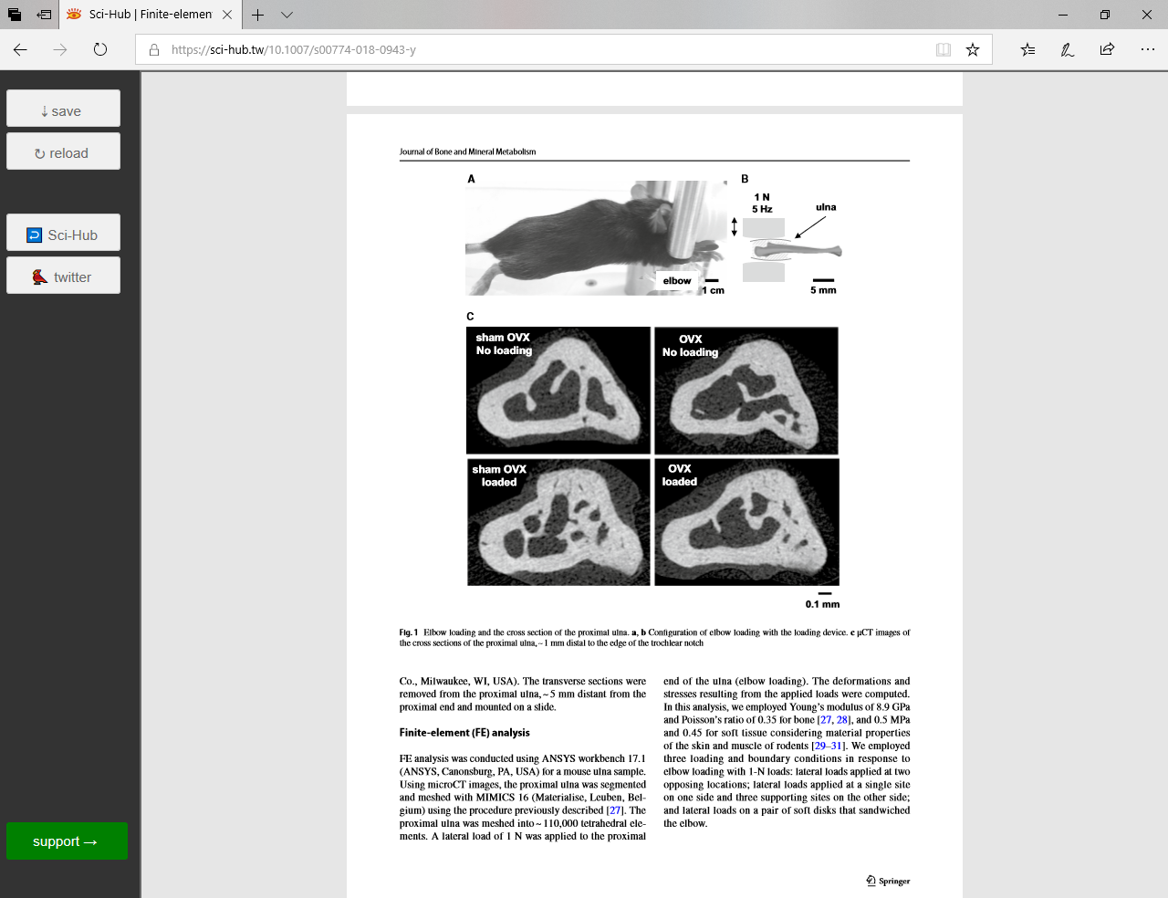Open the Reading view book icon
The height and width of the screenshot is (898, 1168).
click(944, 49)
